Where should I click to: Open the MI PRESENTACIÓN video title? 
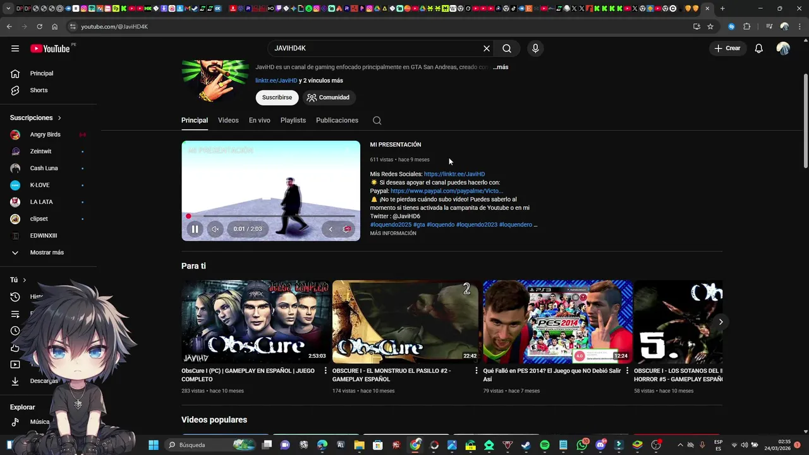(396, 145)
